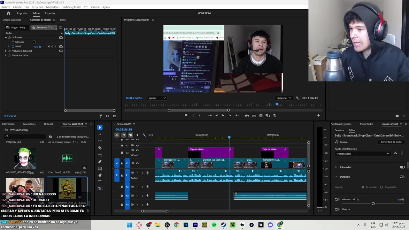The width and height of the screenshot is (409, 230).
Task: Open the Historial panel tab
Action: [x=48, y=124]
